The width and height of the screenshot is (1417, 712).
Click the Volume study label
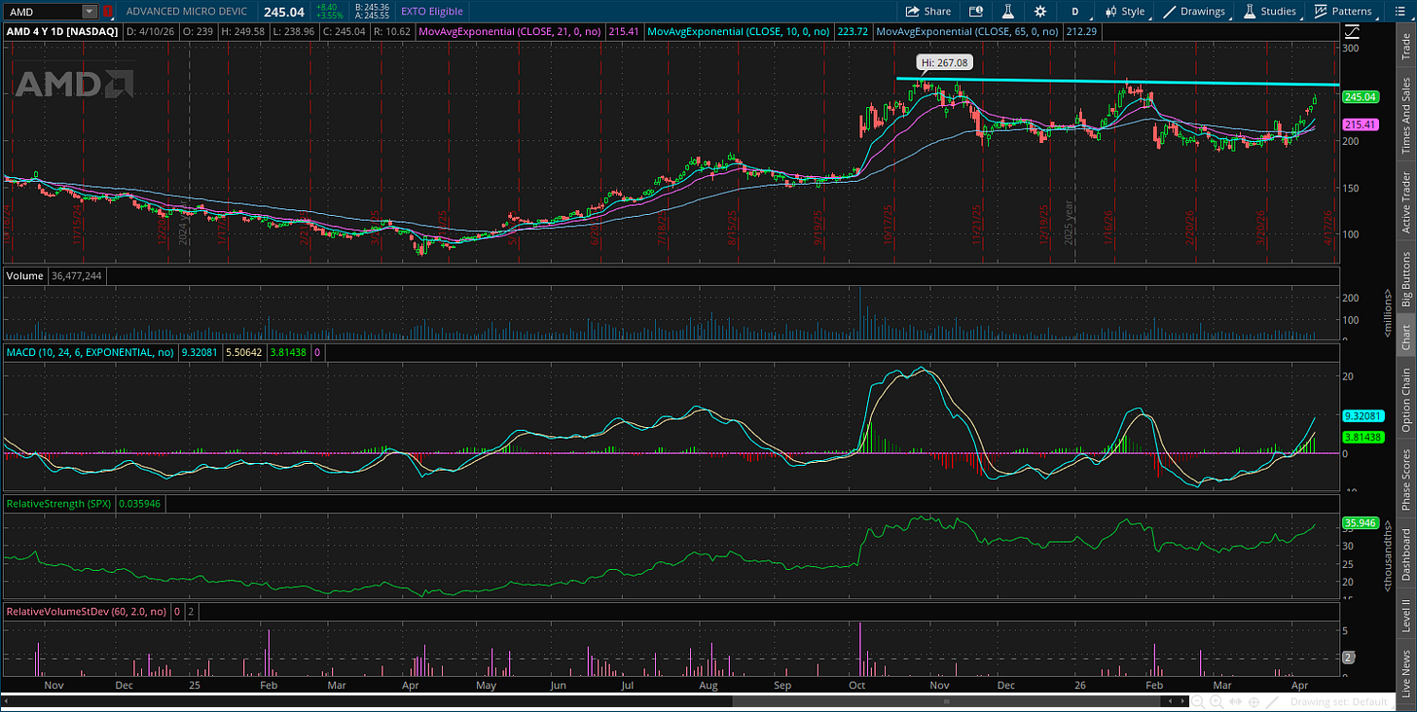[25, 276]
